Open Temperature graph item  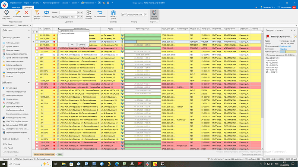[16, 72]
